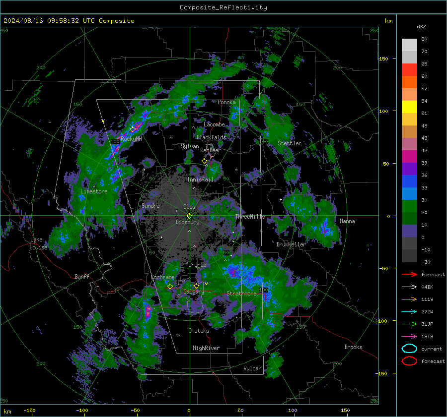
Task: Click the Hanna map label
Action: (347, 221)
